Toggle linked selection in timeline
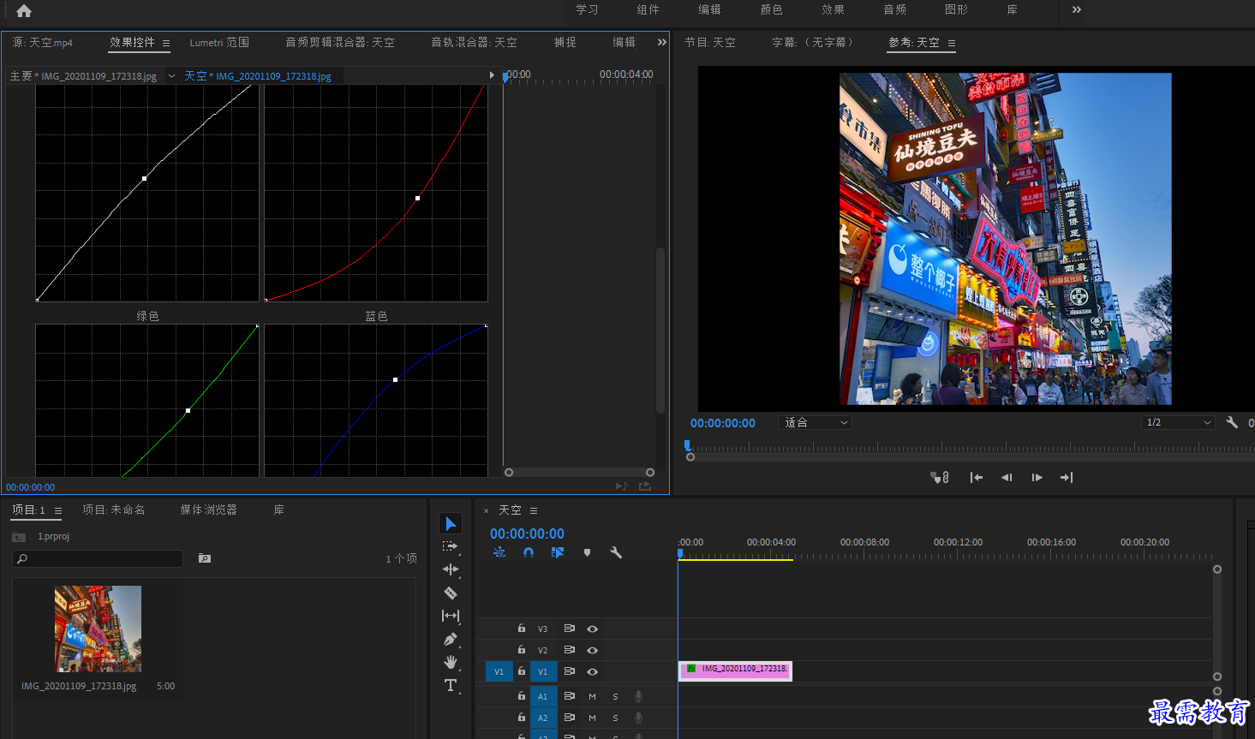Screen dimensions: 1255x739 tap(558, 553)
